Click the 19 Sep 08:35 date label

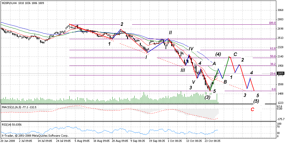[x=156, y=141]
